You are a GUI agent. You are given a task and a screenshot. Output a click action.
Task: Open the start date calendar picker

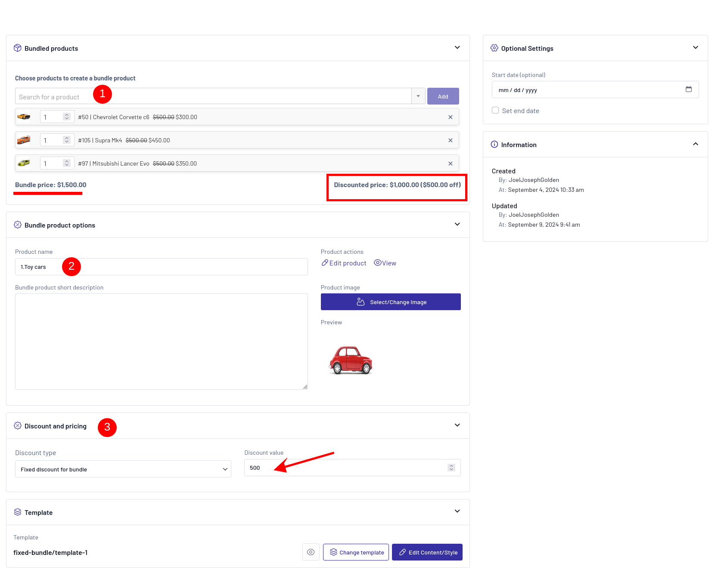point(688,89)
